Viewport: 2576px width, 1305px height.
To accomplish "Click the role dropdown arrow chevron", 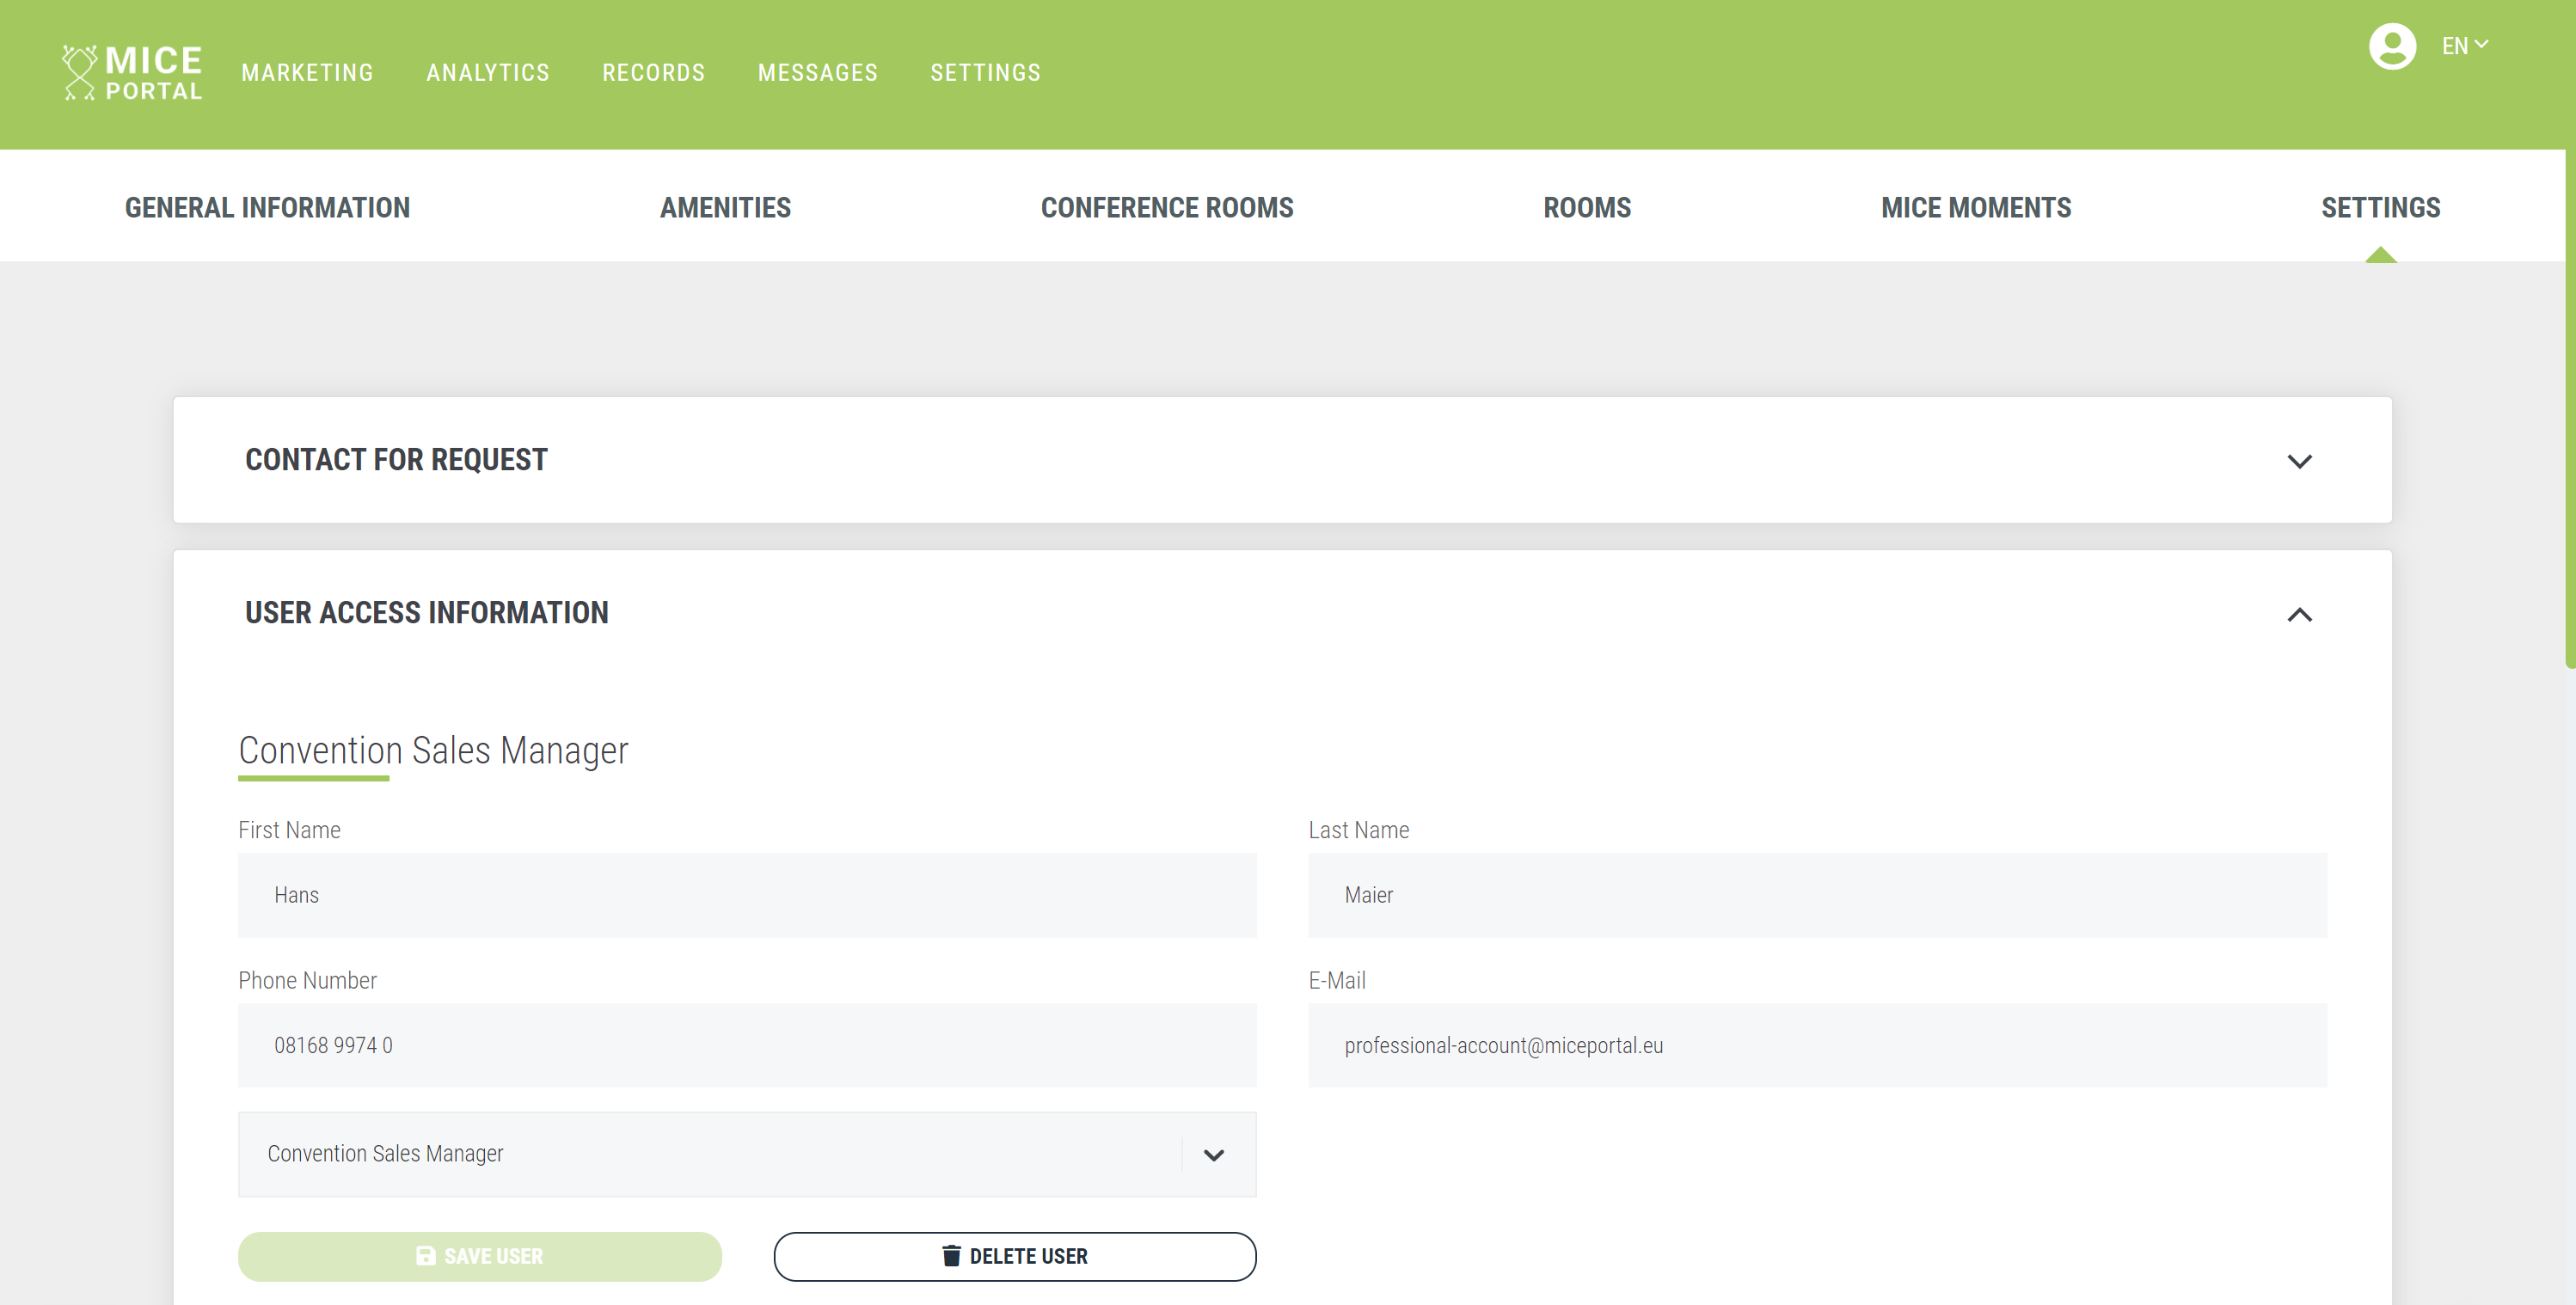I will [1213, 1155].
